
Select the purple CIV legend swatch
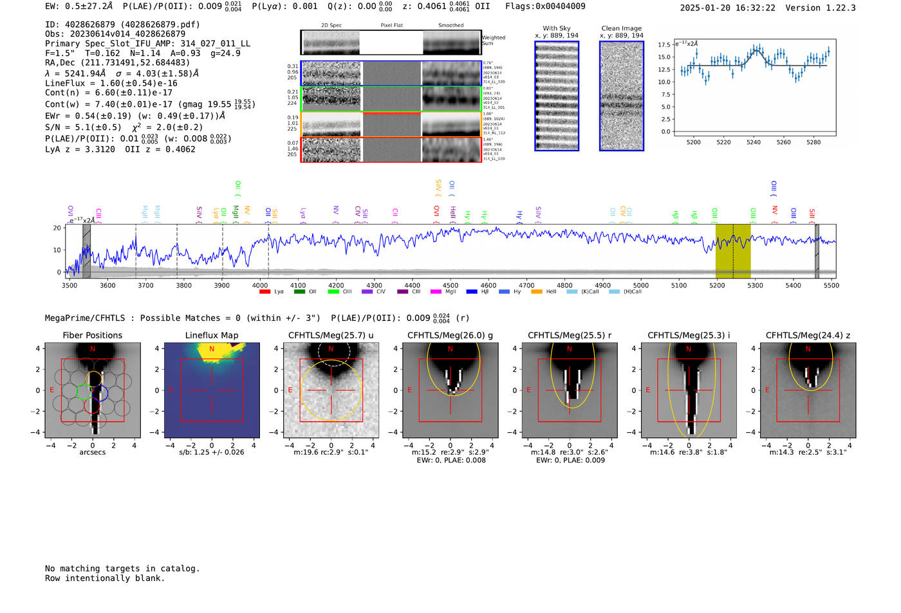pos(367,292)
